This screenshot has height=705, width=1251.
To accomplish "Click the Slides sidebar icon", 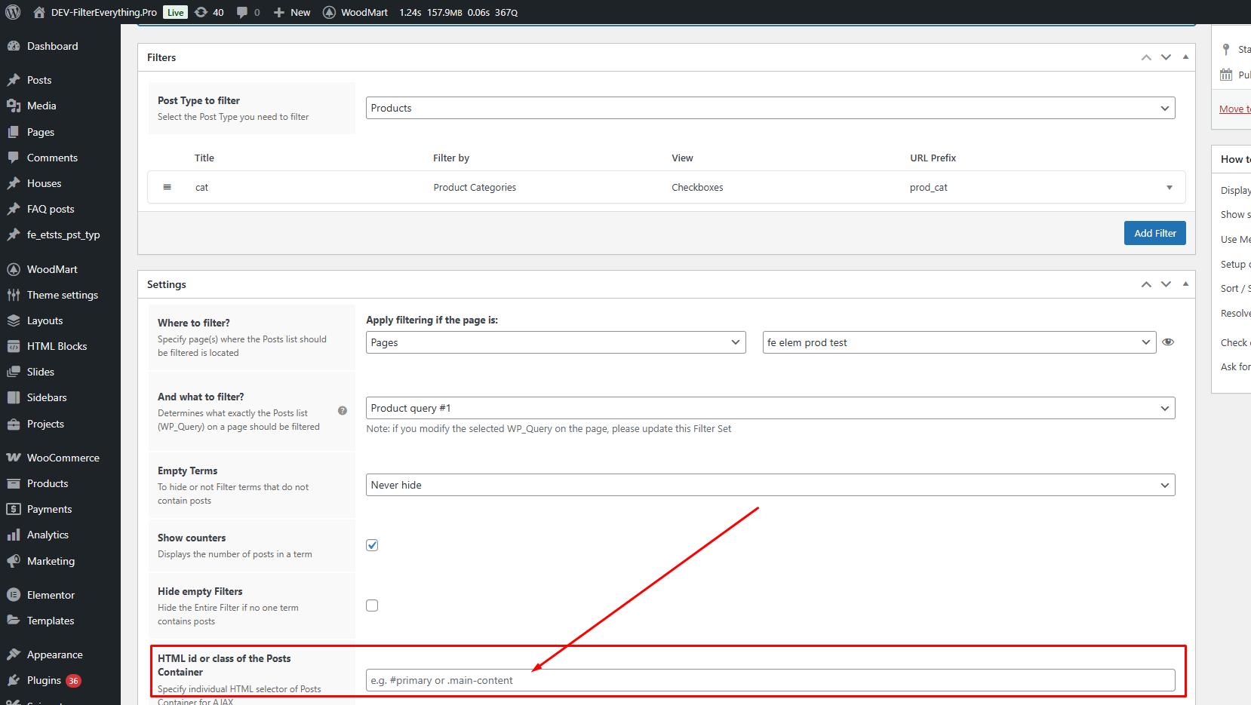I will (14, 372).
